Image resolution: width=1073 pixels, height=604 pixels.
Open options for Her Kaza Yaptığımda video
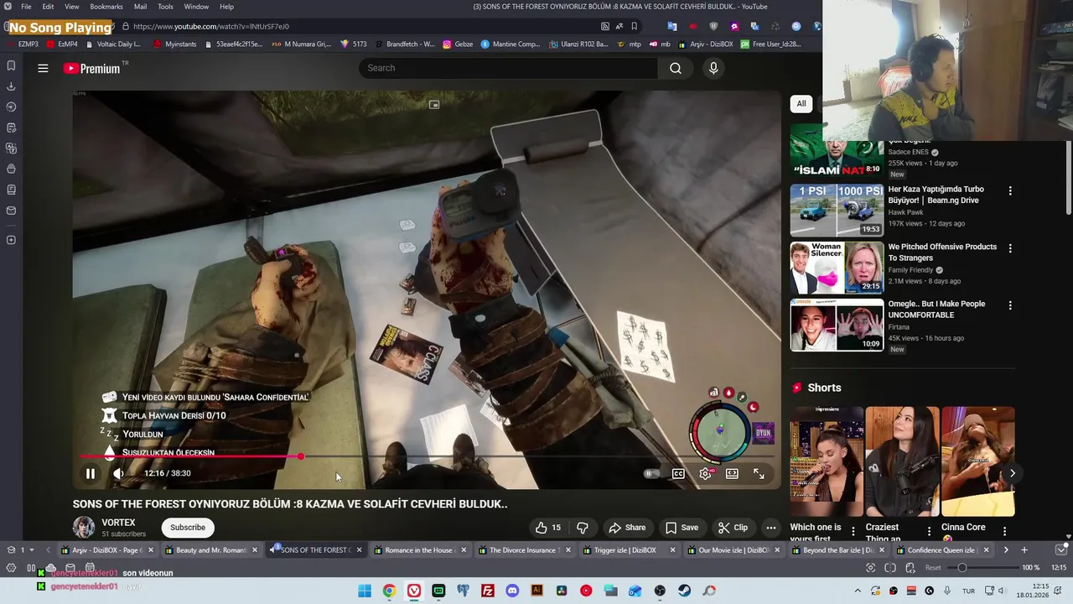point(1010,190)
